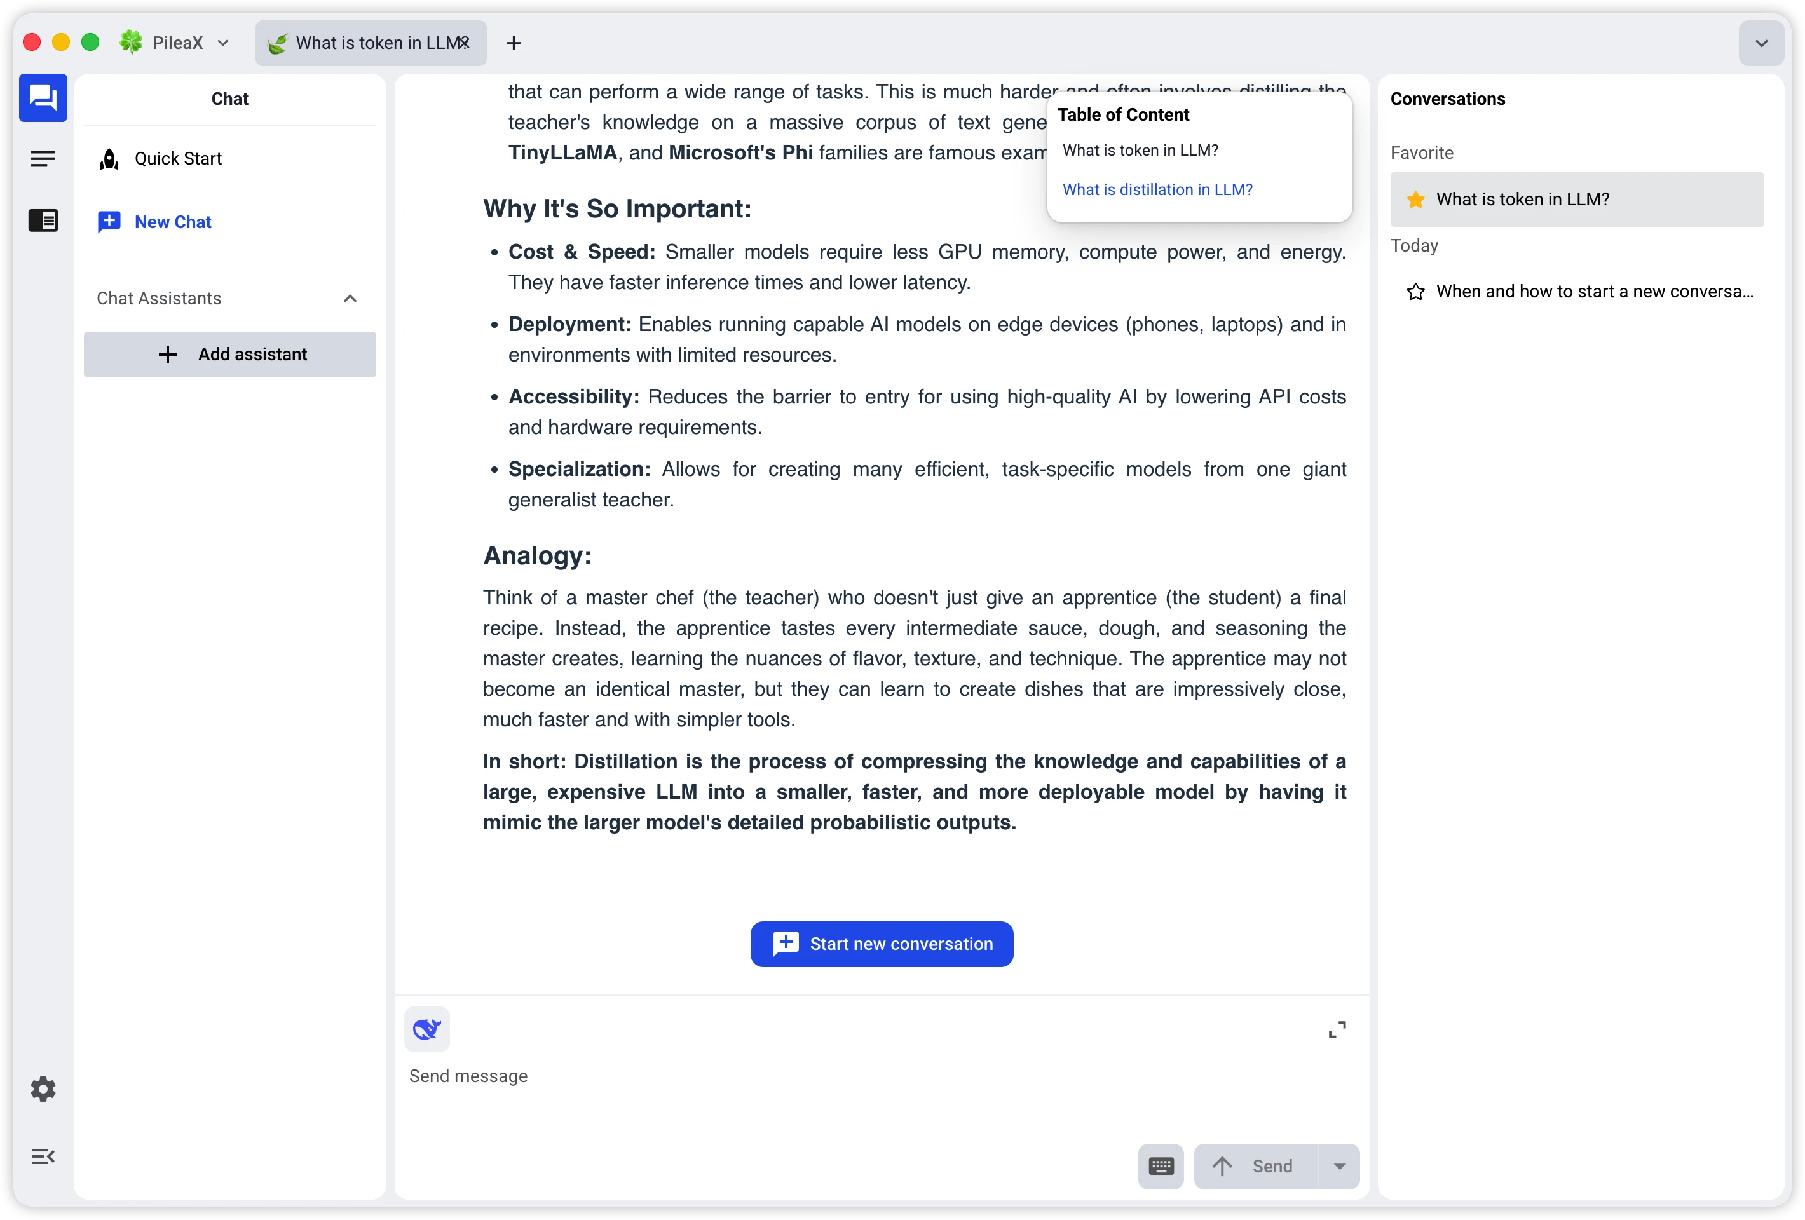Click the 'Favorite' section label
1805x1220 pixels.
tap(1421, 153)
